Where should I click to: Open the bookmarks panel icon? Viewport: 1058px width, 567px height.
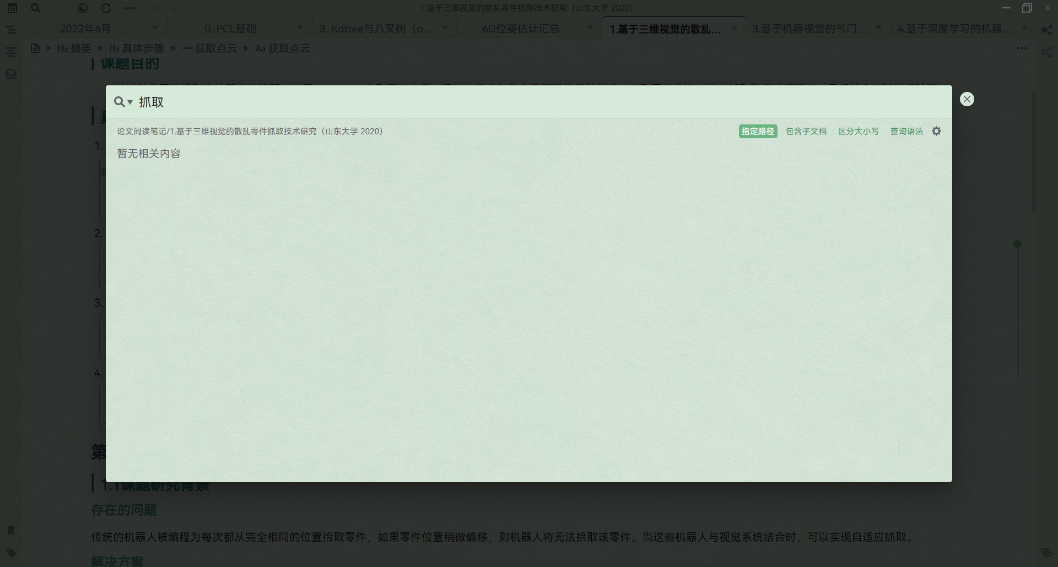[11, 531]
